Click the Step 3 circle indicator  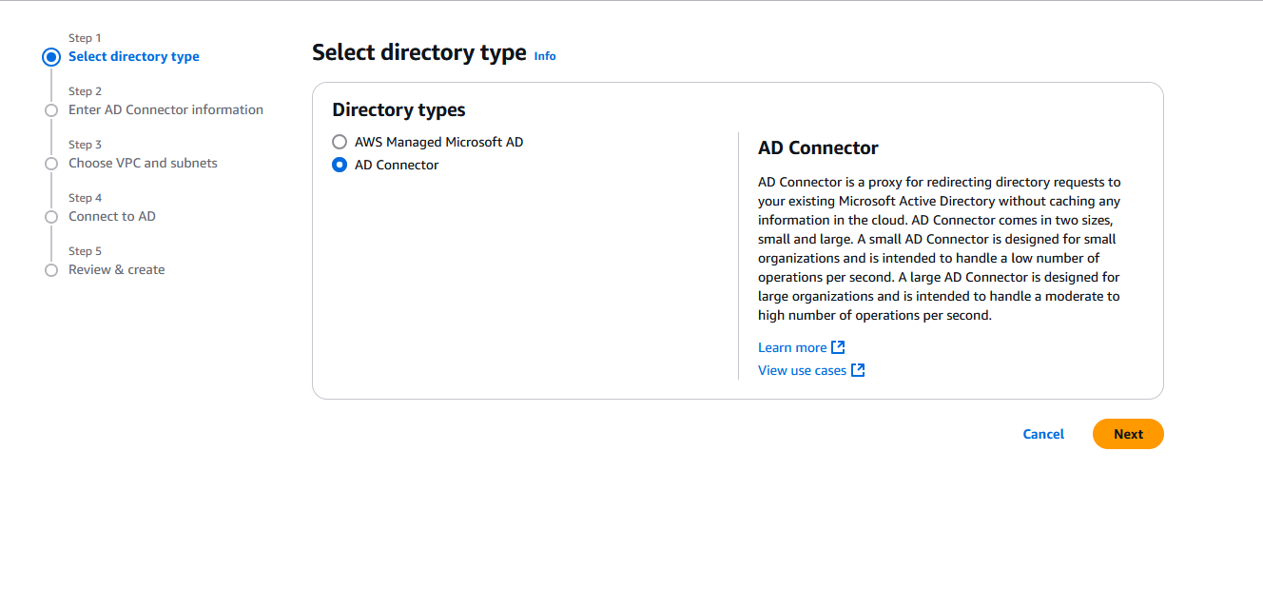point(51,164)
